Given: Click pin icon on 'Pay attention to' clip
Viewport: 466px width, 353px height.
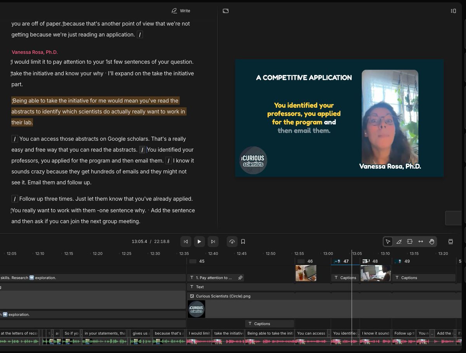Looking at the screenshot, I should click(x=240, y=278).
